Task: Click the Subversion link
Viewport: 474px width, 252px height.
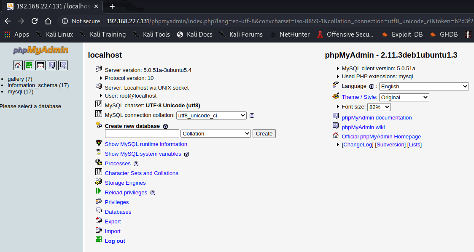Action: [x=390, y=144]
